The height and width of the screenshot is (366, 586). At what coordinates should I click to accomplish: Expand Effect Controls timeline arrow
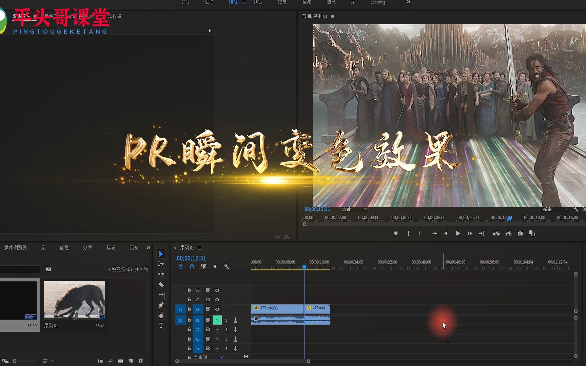point(210,31)
